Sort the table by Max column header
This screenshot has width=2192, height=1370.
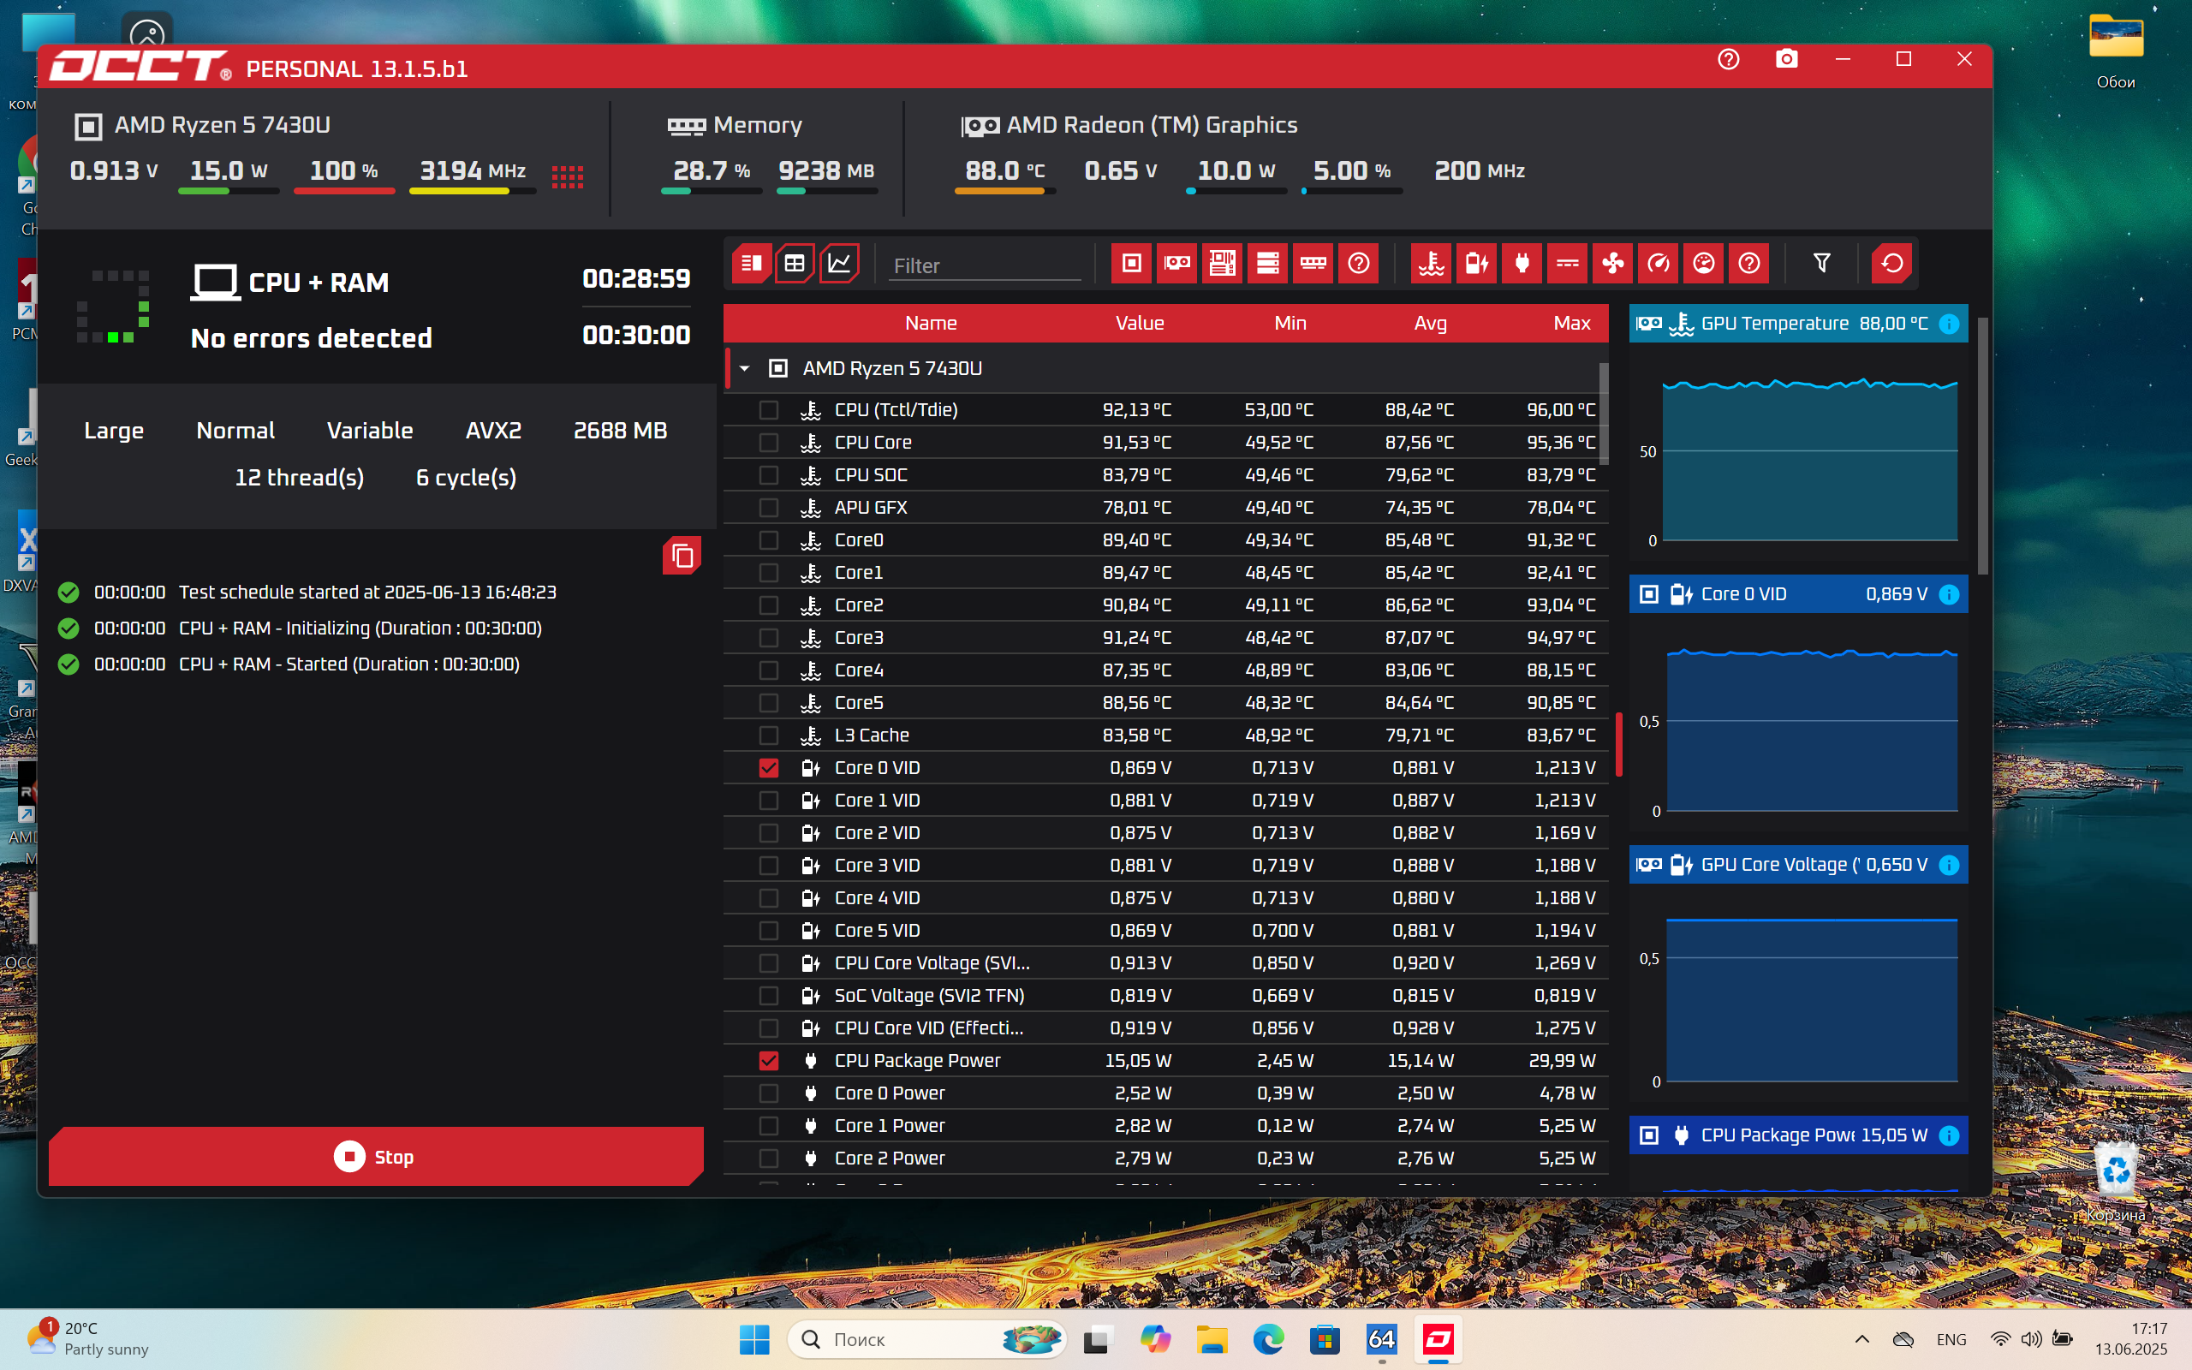1571,324
